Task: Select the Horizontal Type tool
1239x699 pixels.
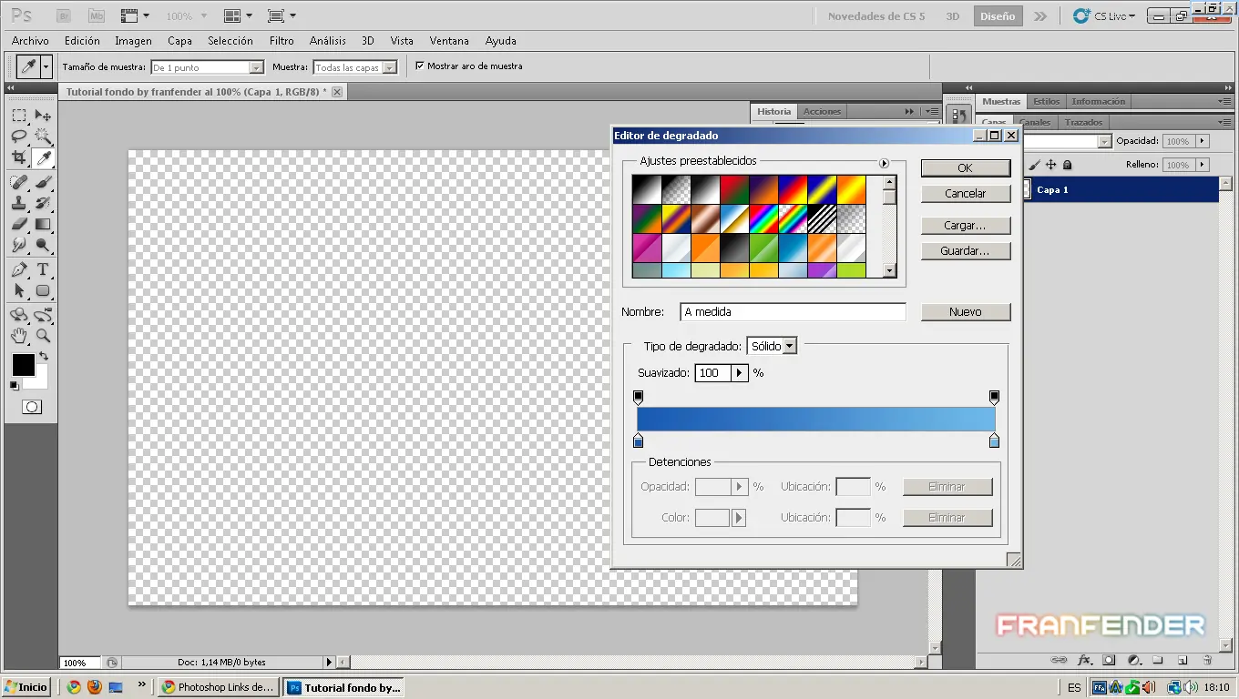Action: [43, 269]
